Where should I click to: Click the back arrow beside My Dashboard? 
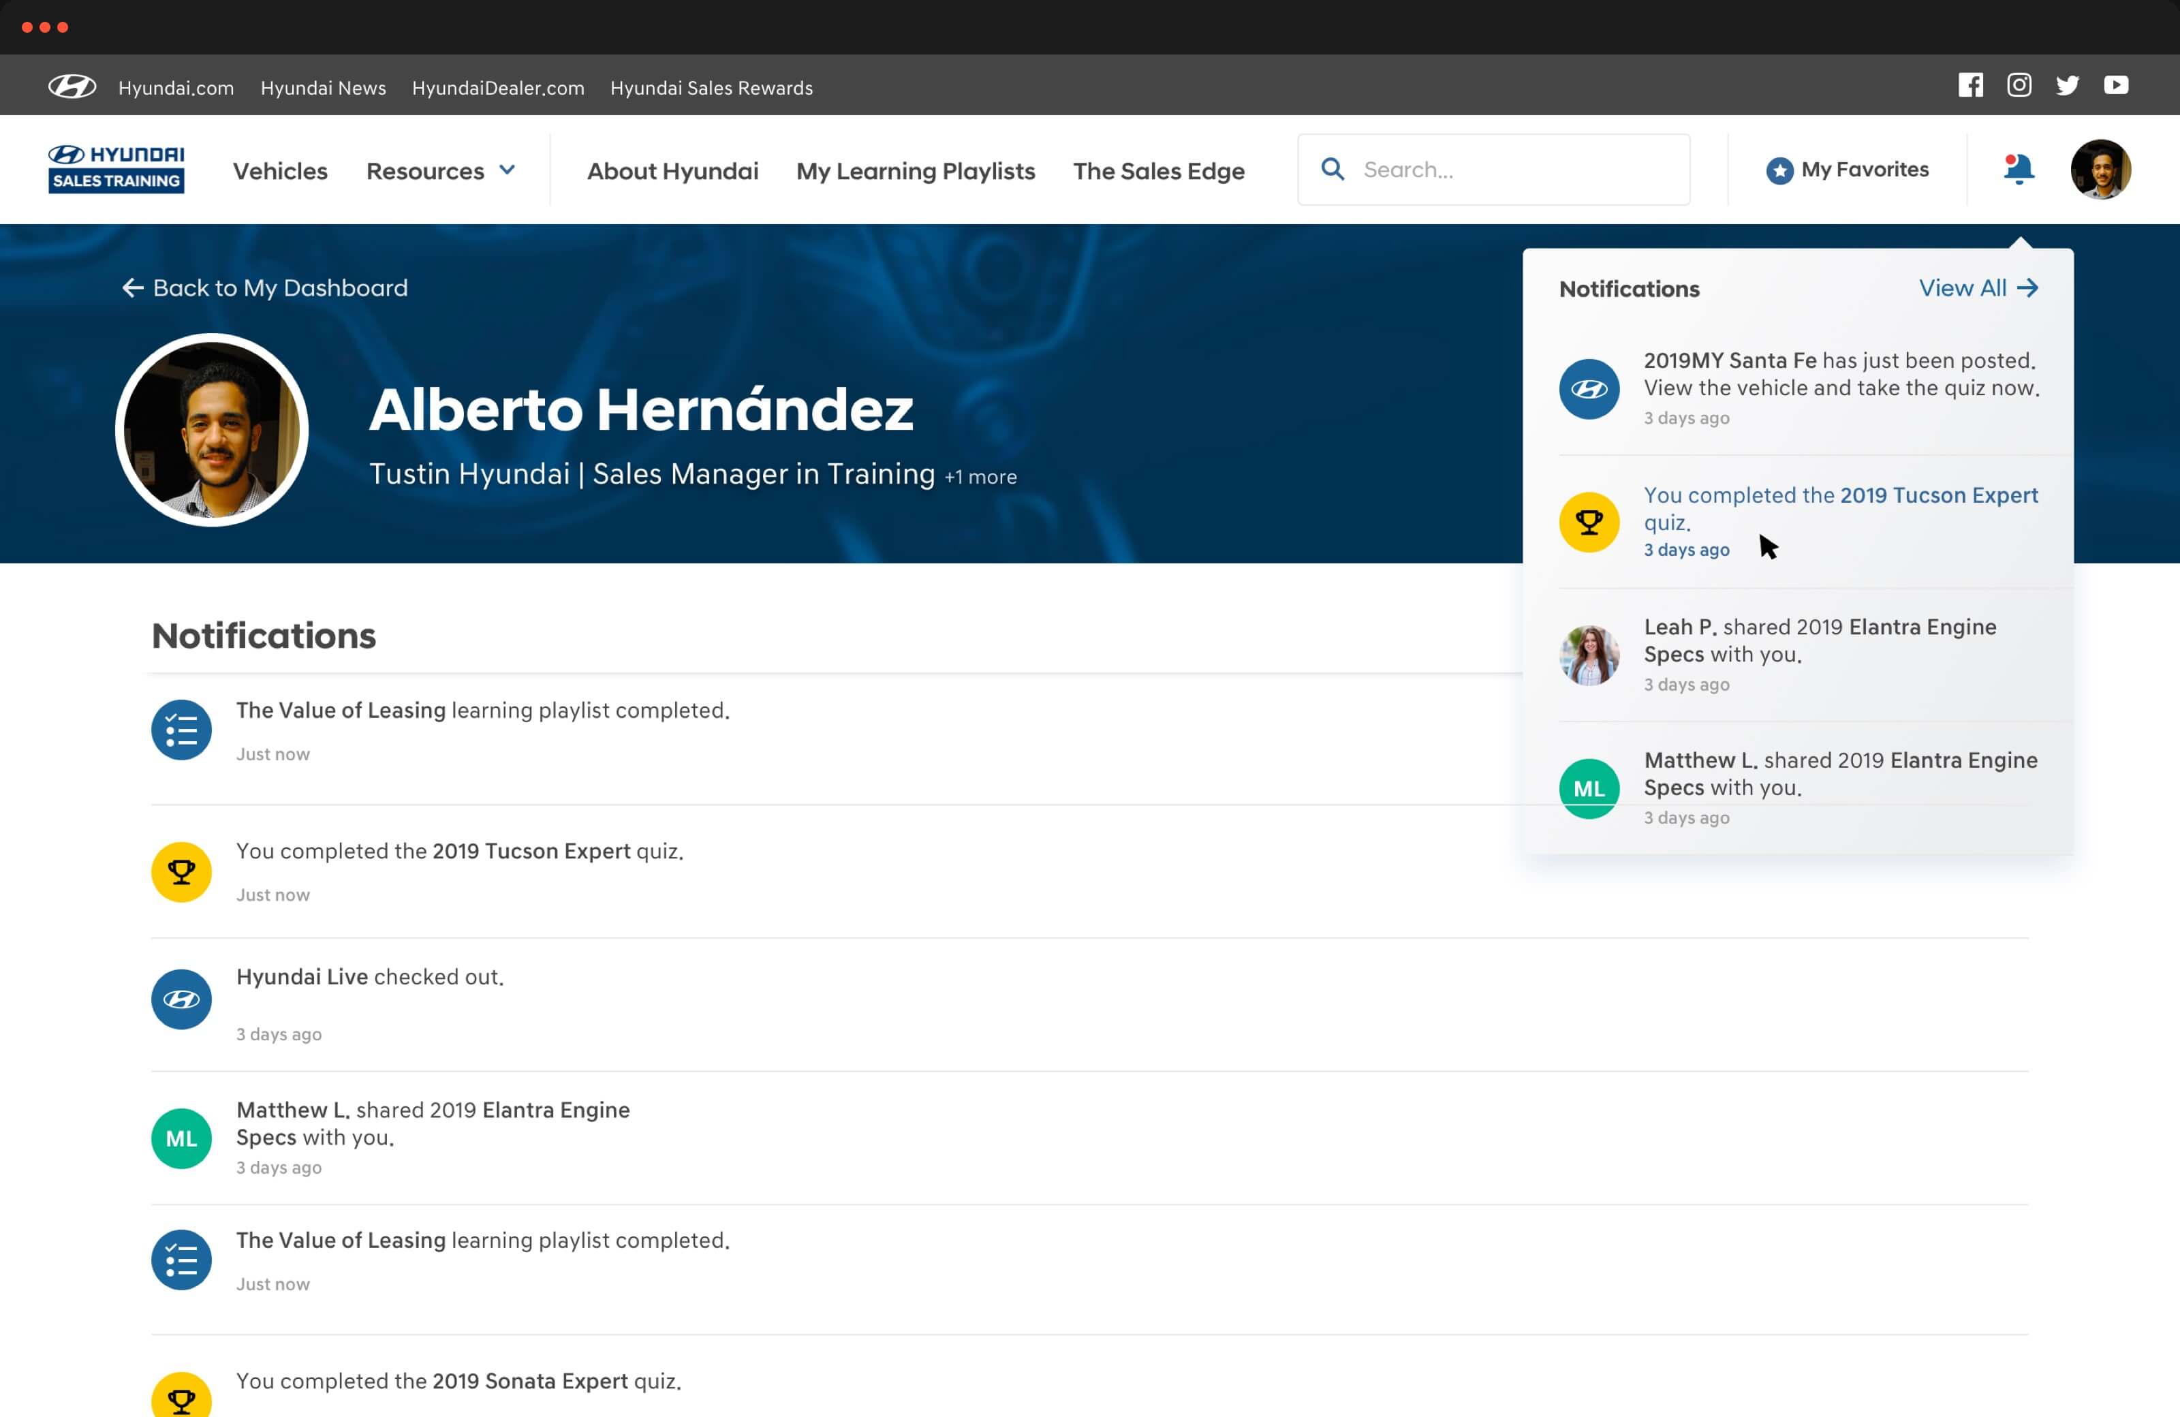[x=133, y=287]
